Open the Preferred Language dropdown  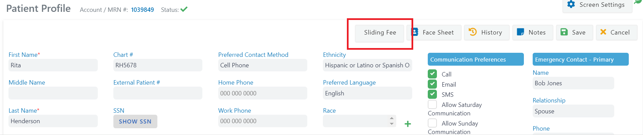(368, 93)
